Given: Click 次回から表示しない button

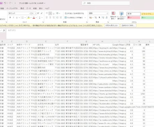Looking at the screenshot, I should click(x=112, y=25).
